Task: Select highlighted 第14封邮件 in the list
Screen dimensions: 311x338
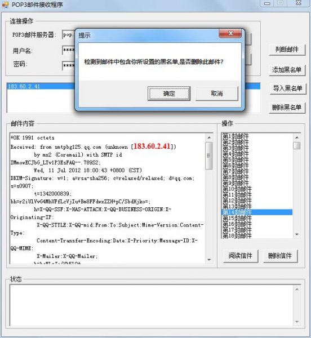Action: click(x=257, y=212)
